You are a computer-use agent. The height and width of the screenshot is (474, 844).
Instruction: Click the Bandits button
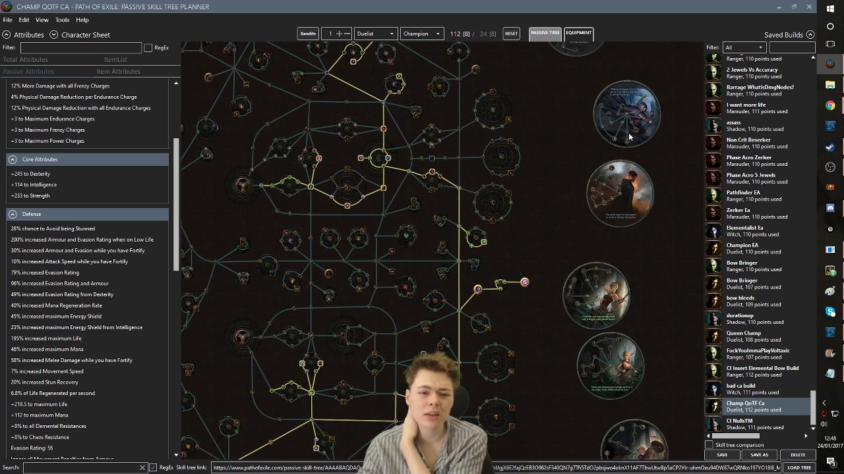(x=308, y=34)
